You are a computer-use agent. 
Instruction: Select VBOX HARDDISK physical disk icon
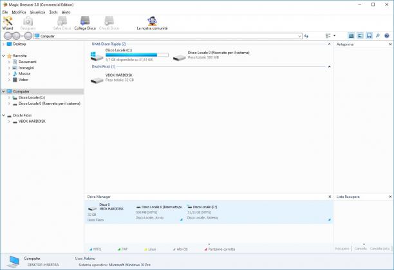[97, 80]
